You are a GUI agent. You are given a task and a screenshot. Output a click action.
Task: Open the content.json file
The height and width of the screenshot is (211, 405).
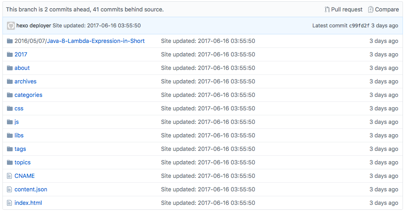[31, 189]
